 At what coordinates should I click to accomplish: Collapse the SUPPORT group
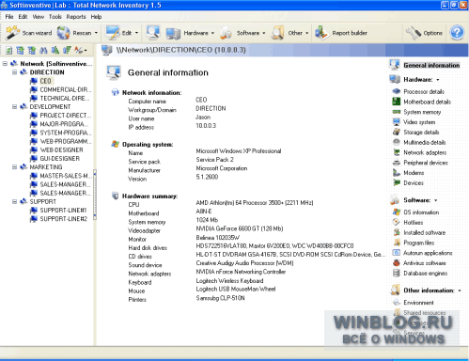[14, 201]
